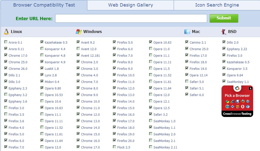Click the BSD daemon mascot icon
Screen dimensions: 260x151
tap(224, 32)
